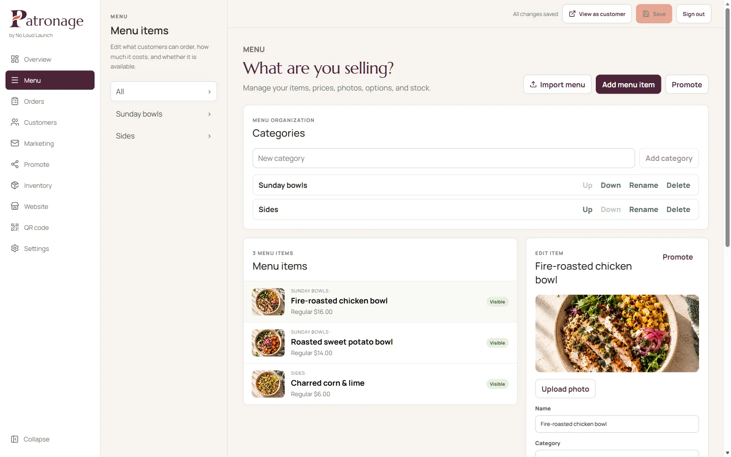Click the Settings gear icon

coord(15,249)
